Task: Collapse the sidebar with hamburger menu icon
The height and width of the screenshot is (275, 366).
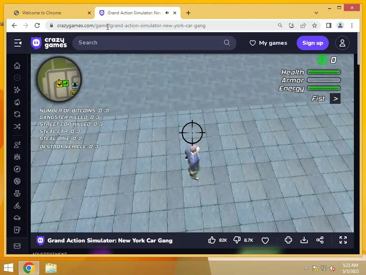Action: [x=18, y=43]
